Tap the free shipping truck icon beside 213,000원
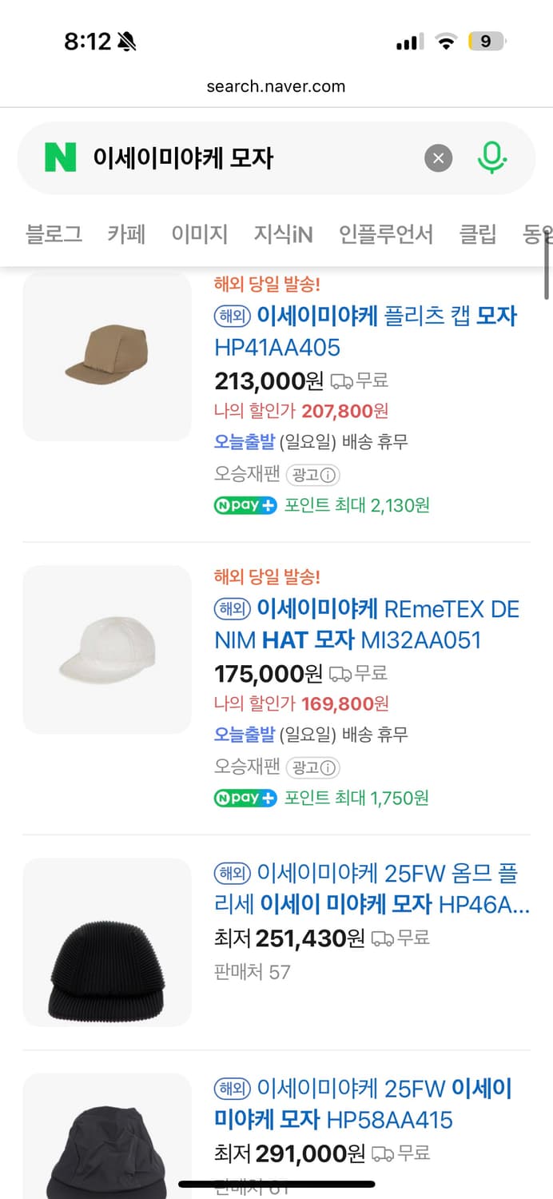This screenshot has width=553, height=1199. click(343, 381)
